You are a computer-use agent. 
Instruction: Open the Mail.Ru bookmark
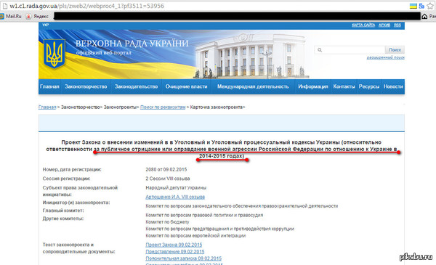pos(11,16)
